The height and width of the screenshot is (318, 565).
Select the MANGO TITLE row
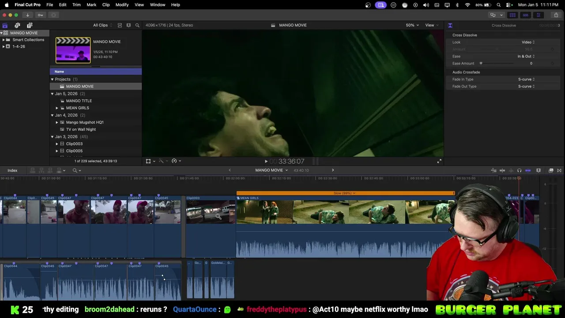point(96,101)
